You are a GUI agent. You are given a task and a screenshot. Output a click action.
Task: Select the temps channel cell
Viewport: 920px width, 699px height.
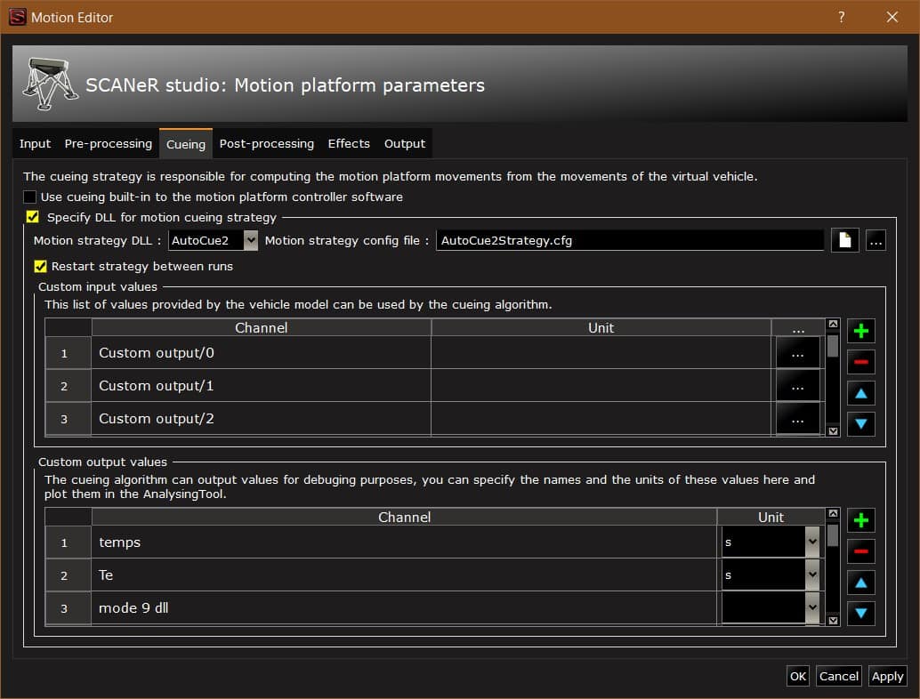point(404,542)
